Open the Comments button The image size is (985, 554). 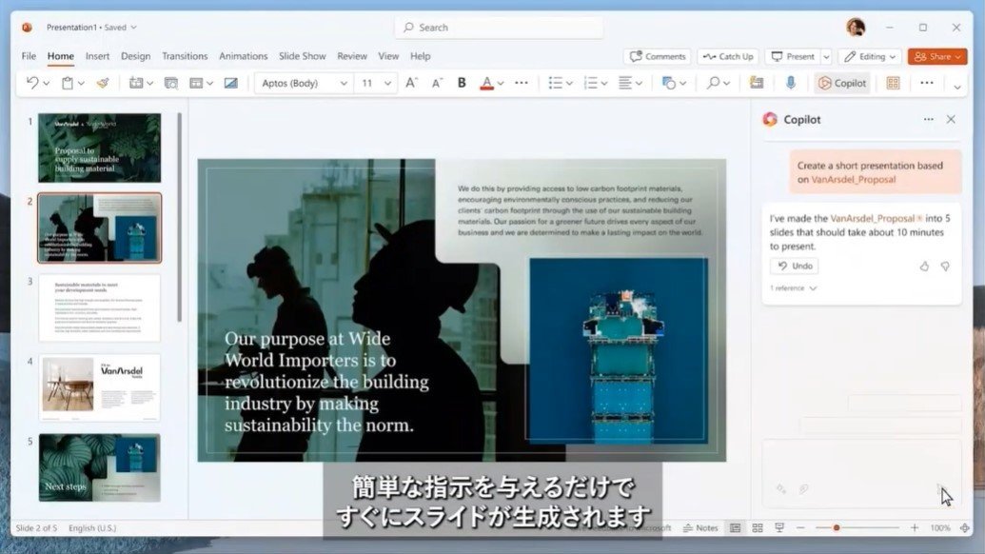pos(657,56)
